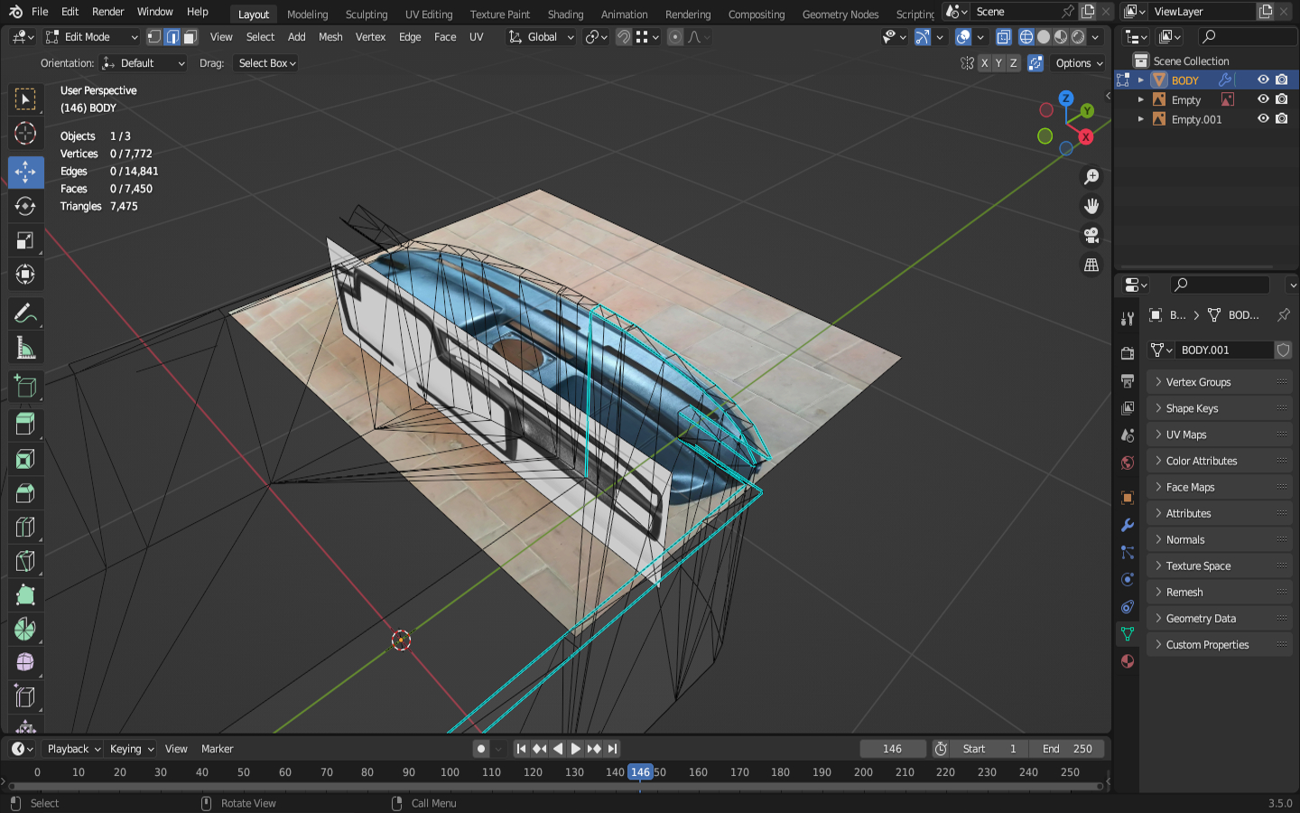Click the viewport pan hand icon
The width and height of the screenshot is (1300, 813).
(x=1091, y=206)
